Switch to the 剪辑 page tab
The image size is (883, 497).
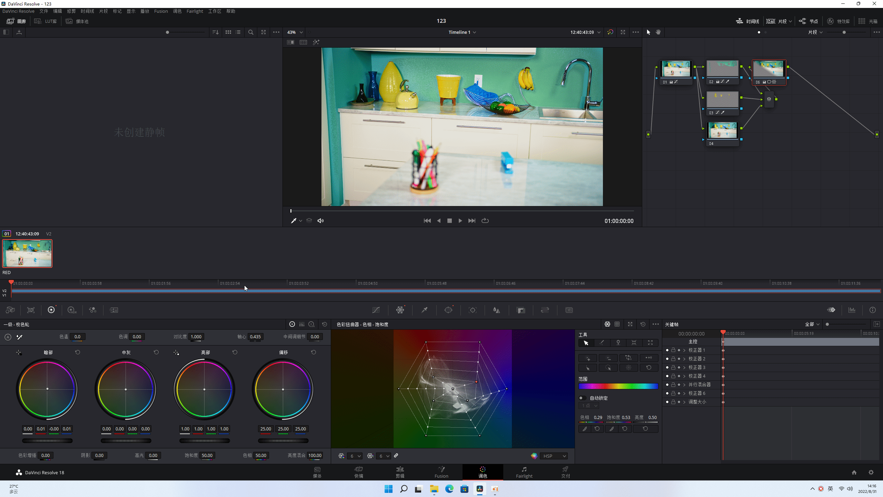[x=400, y=472]
